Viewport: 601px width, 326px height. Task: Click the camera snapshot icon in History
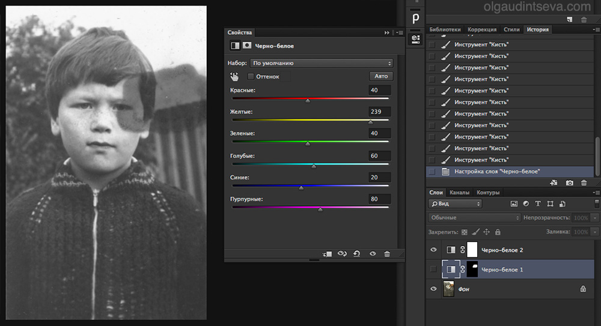coord(569,183)
